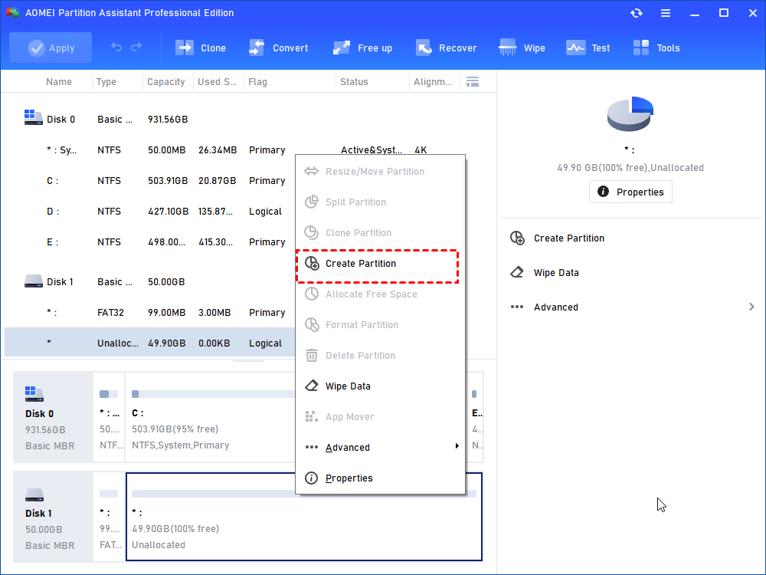Image resolution: width=766 pixels, height=575 pixels.
Task: Select the C: partition row
Action: (153, 181)
